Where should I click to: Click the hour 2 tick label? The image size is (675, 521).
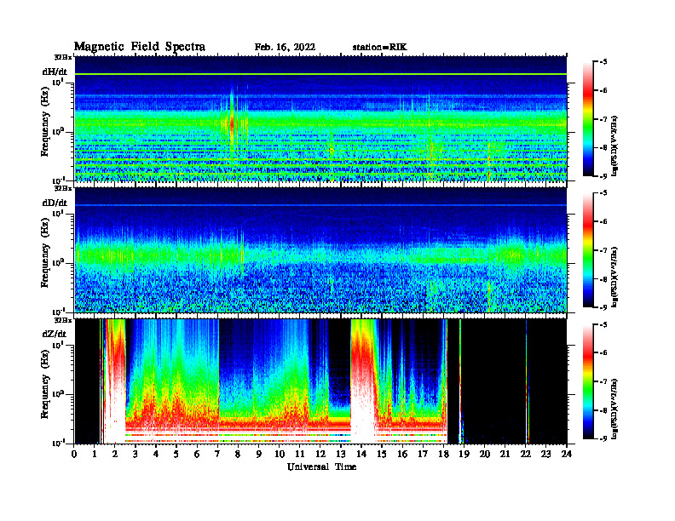115,455
